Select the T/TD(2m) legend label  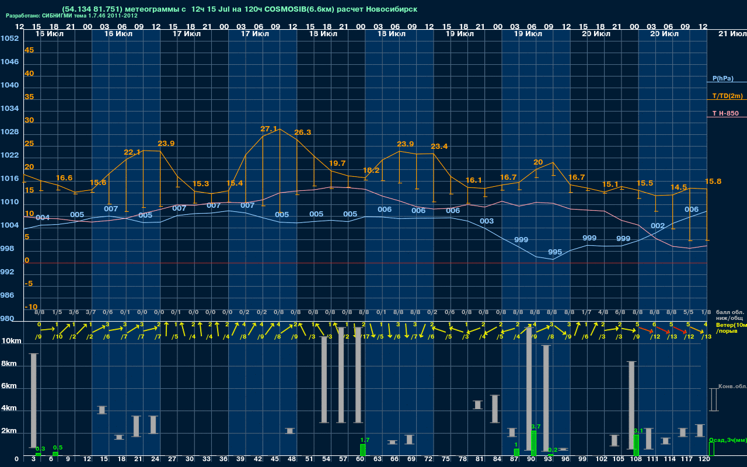pyautogui.click(x=727, y=96)
